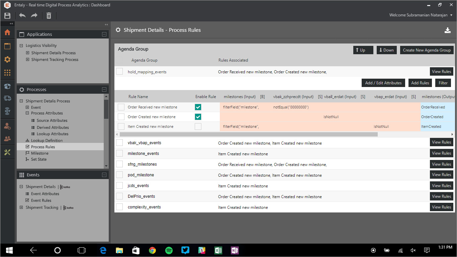Click the trash delete icon
457x257 pixels.
[x=49, y=15]
